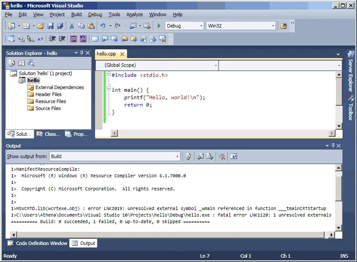This screenshot has width=357, height=262.
Task: Click the Cut scissors icon
Action: tap(71, 26)
